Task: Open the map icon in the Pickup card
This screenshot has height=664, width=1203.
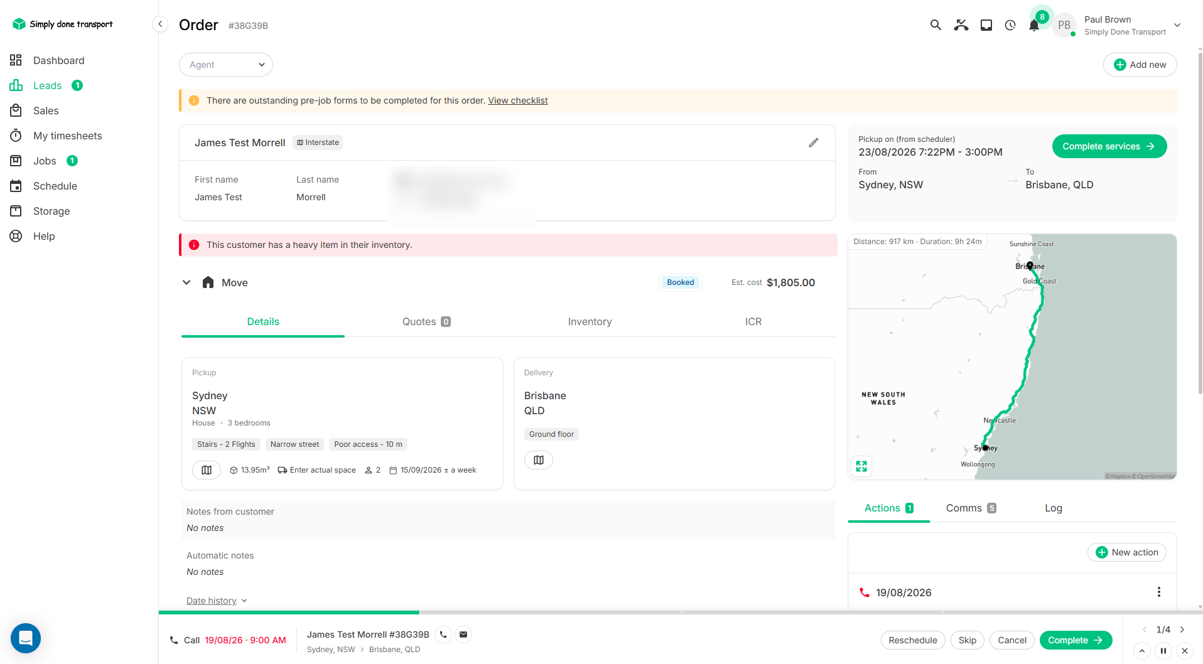Action: point(207,470)
